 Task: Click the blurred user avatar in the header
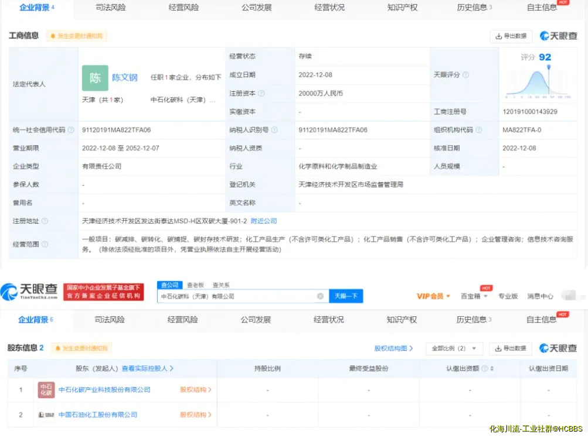tap(569, 295)
